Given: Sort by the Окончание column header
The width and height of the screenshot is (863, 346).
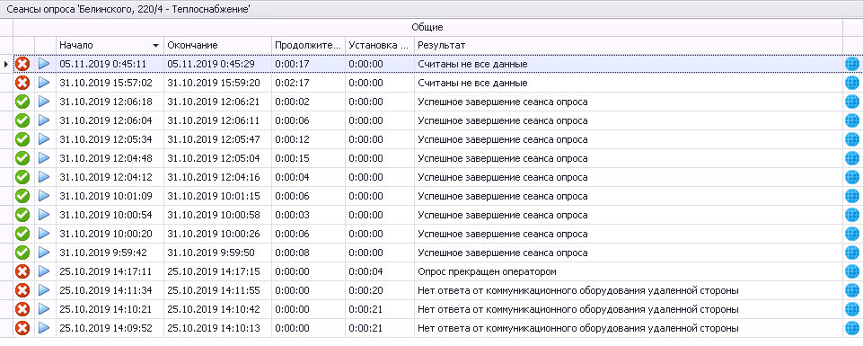Looking at the screenshot, I should tap(218, 45).
